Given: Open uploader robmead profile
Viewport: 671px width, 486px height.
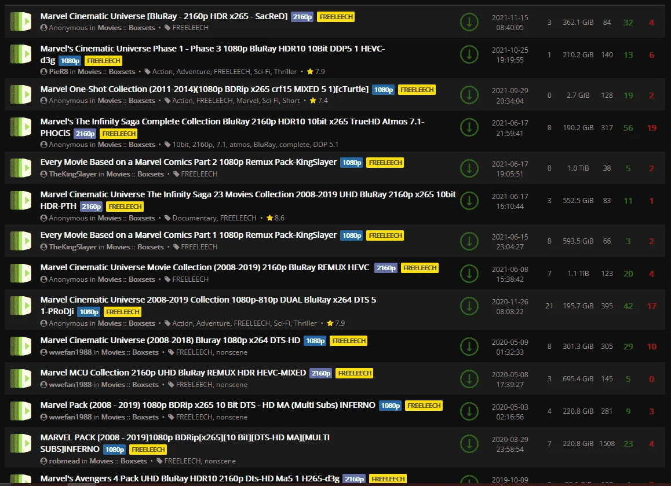Looking at the screenshot, I should pos(64,461).
